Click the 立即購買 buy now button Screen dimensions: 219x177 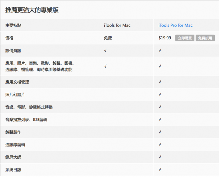(185, 38)
